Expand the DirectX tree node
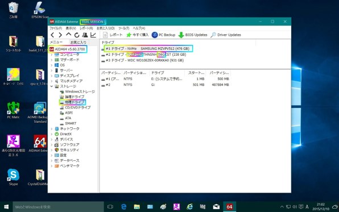Screen dimensions: 339x212 (51, 134)
